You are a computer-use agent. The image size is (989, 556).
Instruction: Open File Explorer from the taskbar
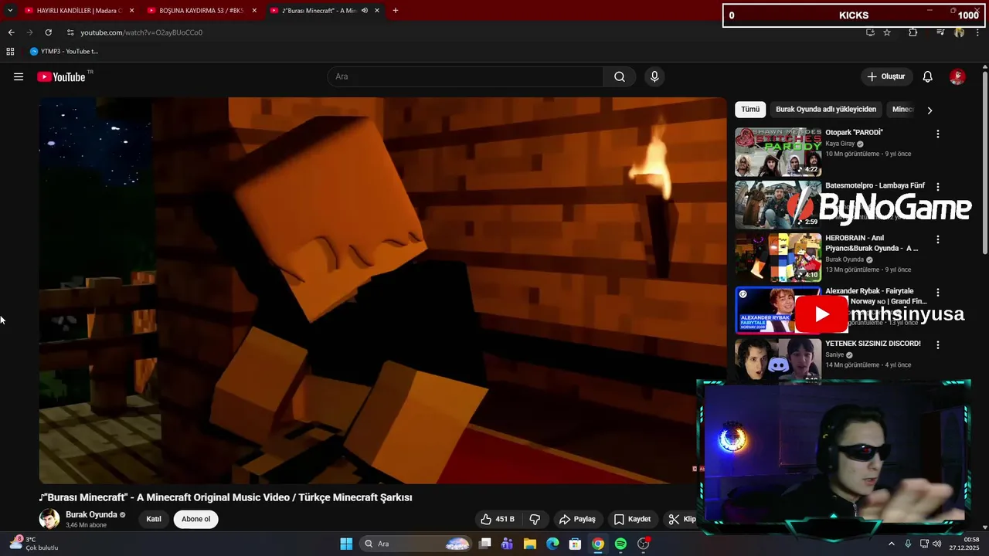530,544
